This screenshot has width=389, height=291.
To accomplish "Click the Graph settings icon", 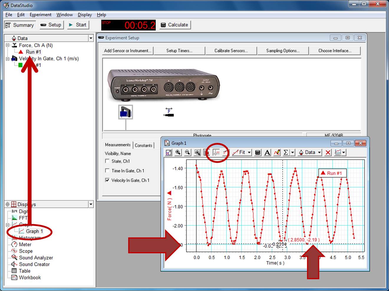I will coord(338,152).
